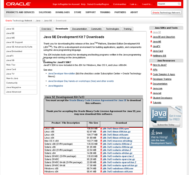This screenshot has width=189, height=175.
Task: Select Web Tier in left sidebar
Action: (21, 65)
